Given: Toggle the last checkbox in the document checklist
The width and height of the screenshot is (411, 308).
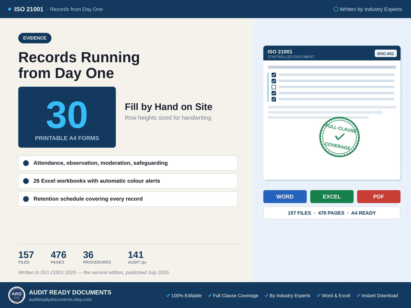Looking at the screenshot, I should (274, 99).
